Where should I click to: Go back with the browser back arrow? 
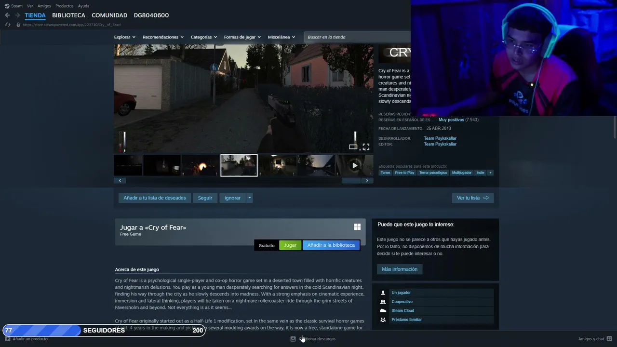point(7,15)
